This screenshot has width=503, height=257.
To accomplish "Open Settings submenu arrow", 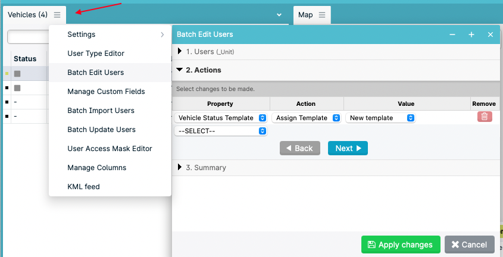I will coord(163,35).
